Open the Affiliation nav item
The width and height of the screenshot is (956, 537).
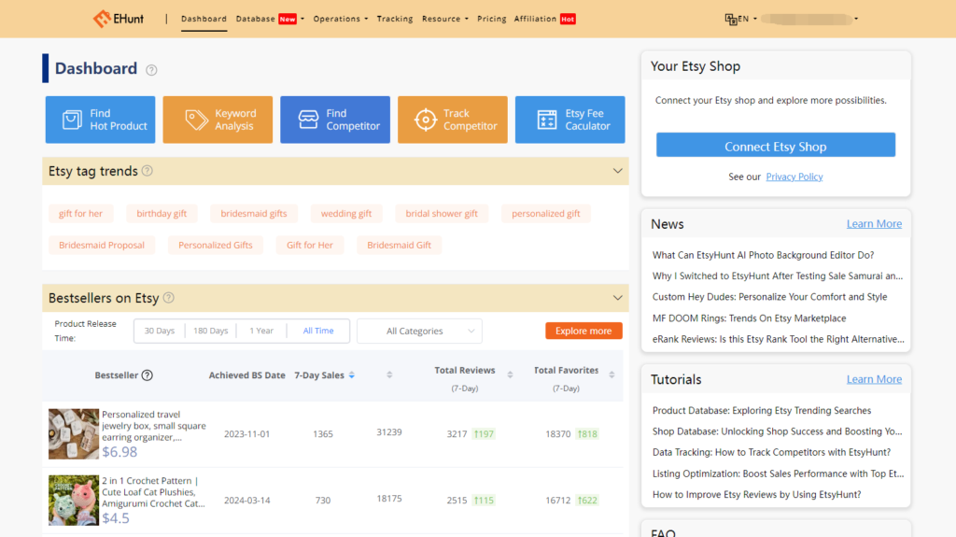pyautogui.click(x=544, y=19)
